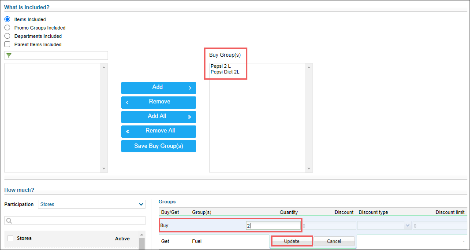470x250 pixels.
Task: Click the Active column header
Action: tap(122, 239)
